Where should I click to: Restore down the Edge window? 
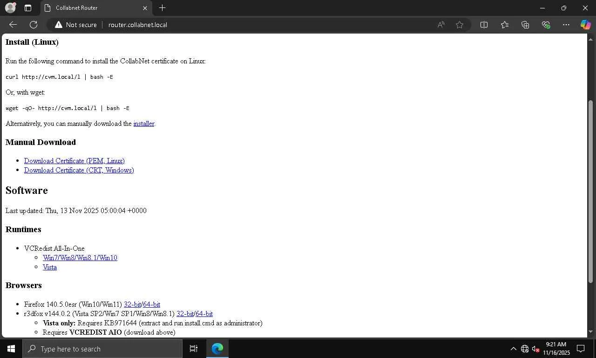coord(564,8)
